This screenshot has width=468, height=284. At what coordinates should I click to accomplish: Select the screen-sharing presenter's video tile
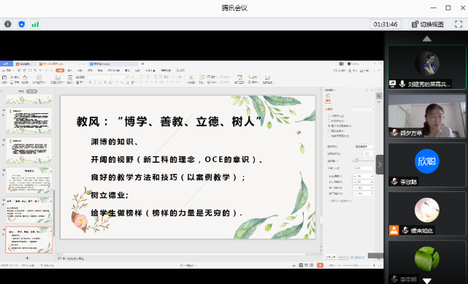coord(427,67)
